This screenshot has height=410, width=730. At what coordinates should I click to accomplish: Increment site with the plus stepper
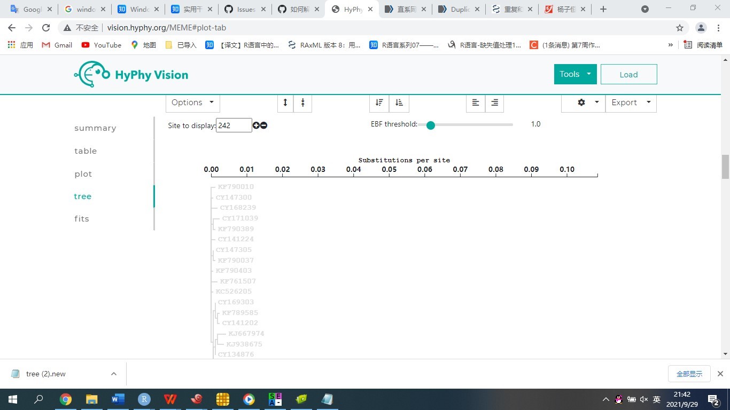[x=256, y=125]
